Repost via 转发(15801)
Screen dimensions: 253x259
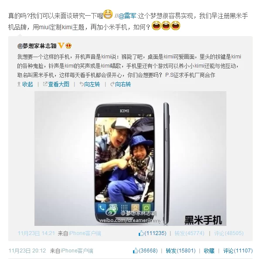[181, 251]
